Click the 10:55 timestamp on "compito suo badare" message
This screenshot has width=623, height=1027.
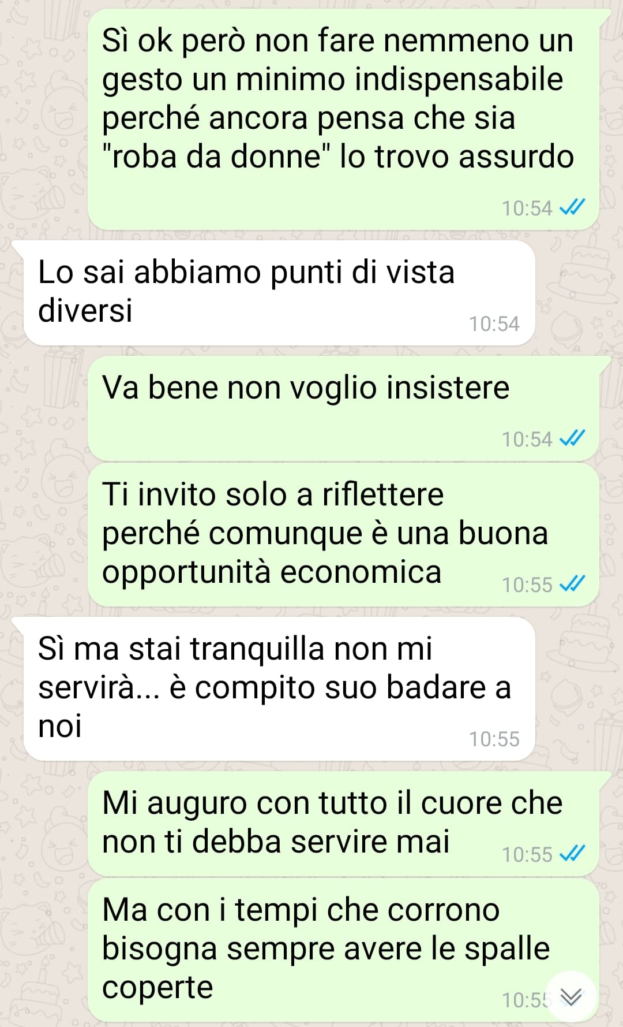point(494,739)
